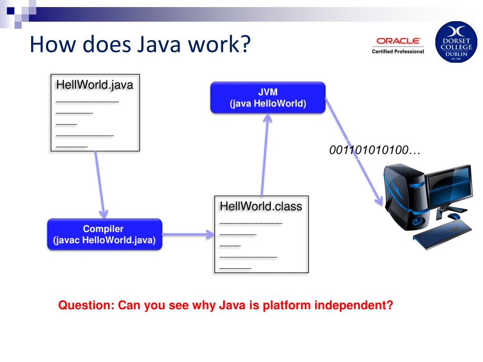Click the JVM (java HelloWorld) box
The height and width of the screenshot is (362, 483).
[267, 98]
